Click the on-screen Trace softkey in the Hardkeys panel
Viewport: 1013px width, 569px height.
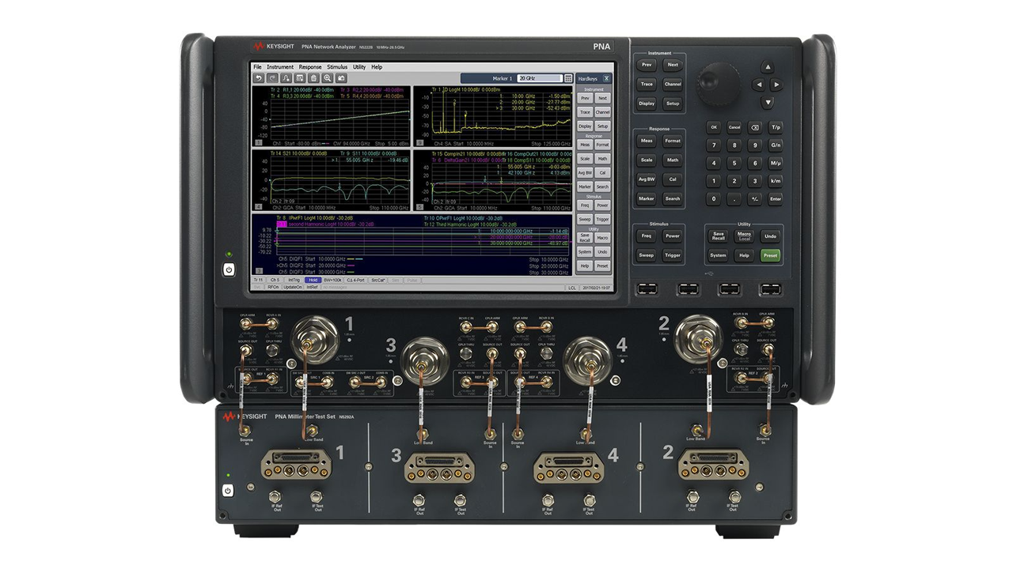point(585,113)
